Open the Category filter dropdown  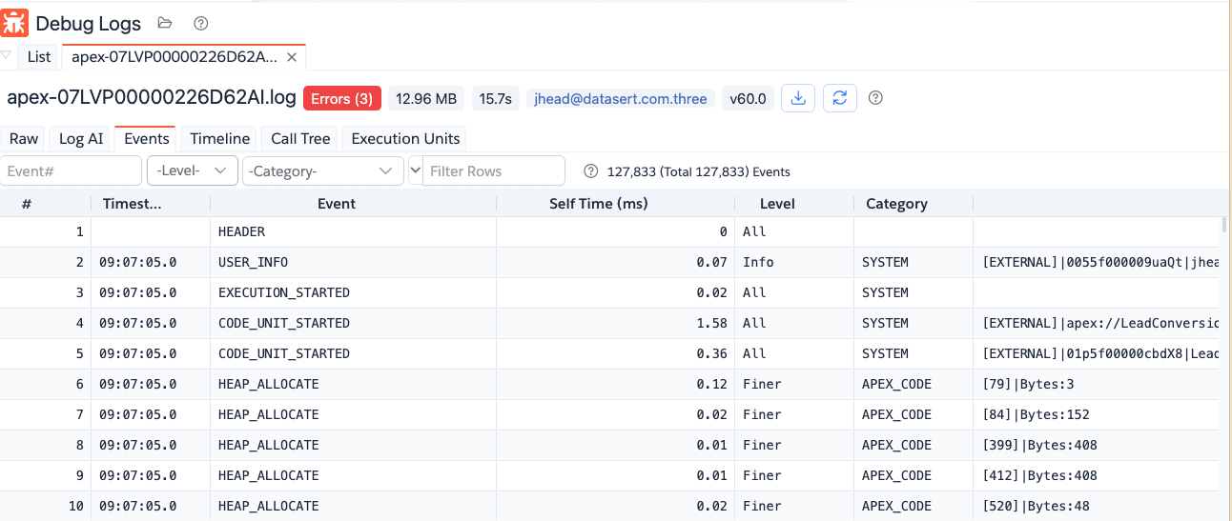click(323, 170)
